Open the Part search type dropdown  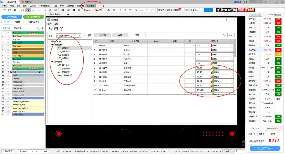199,10
